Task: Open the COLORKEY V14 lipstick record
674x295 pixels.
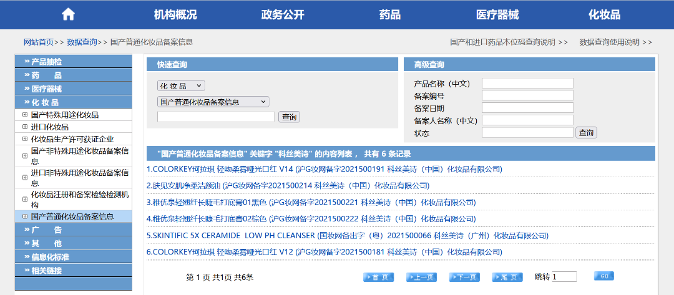Action: pyautogui.click(x=324, y=169)
